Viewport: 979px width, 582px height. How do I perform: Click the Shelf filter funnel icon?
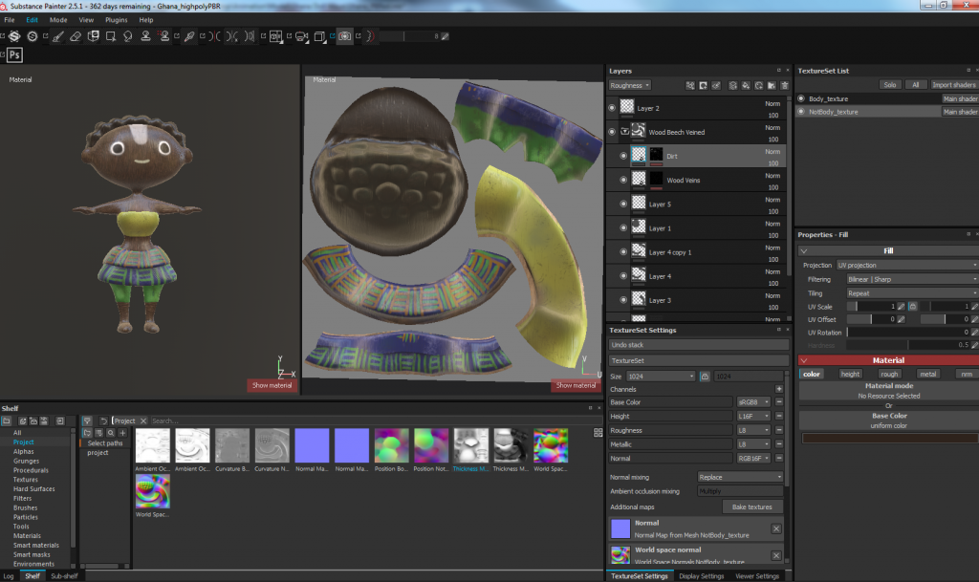tap(87, 421)
